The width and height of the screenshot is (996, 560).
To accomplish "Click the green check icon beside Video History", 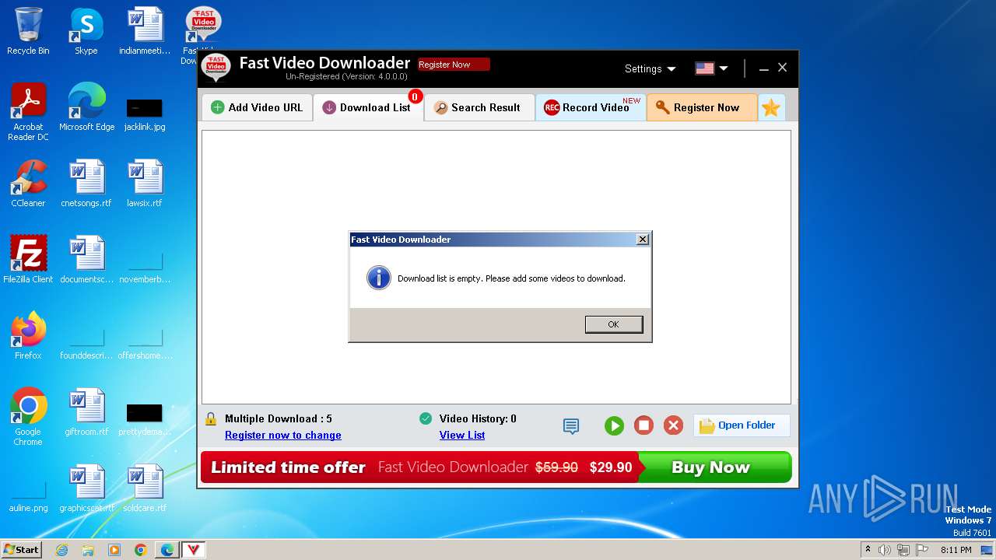I will coord(426,418).
